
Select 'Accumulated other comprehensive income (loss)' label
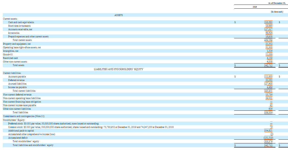[x=32, y=134]
